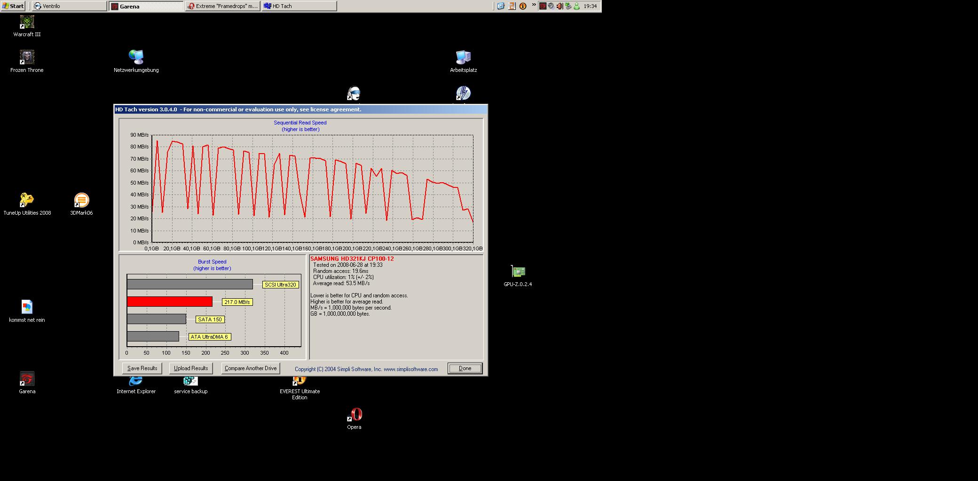Click the 'SATA 150' bar label
The width and height of the screenshot is (978, 481).
[210, 319]
